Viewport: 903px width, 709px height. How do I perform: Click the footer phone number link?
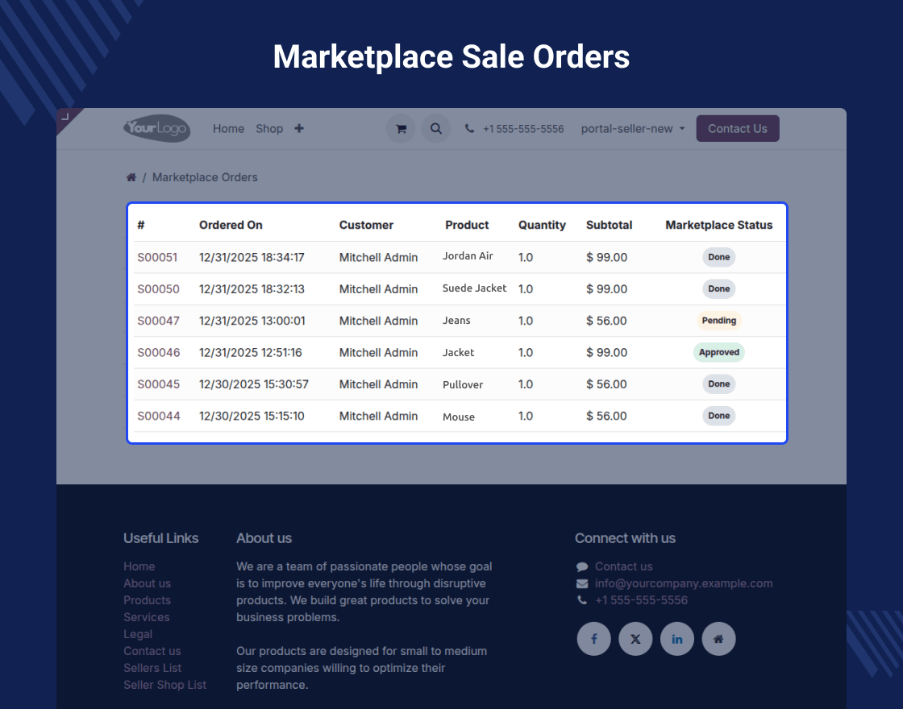coord(641,600)
